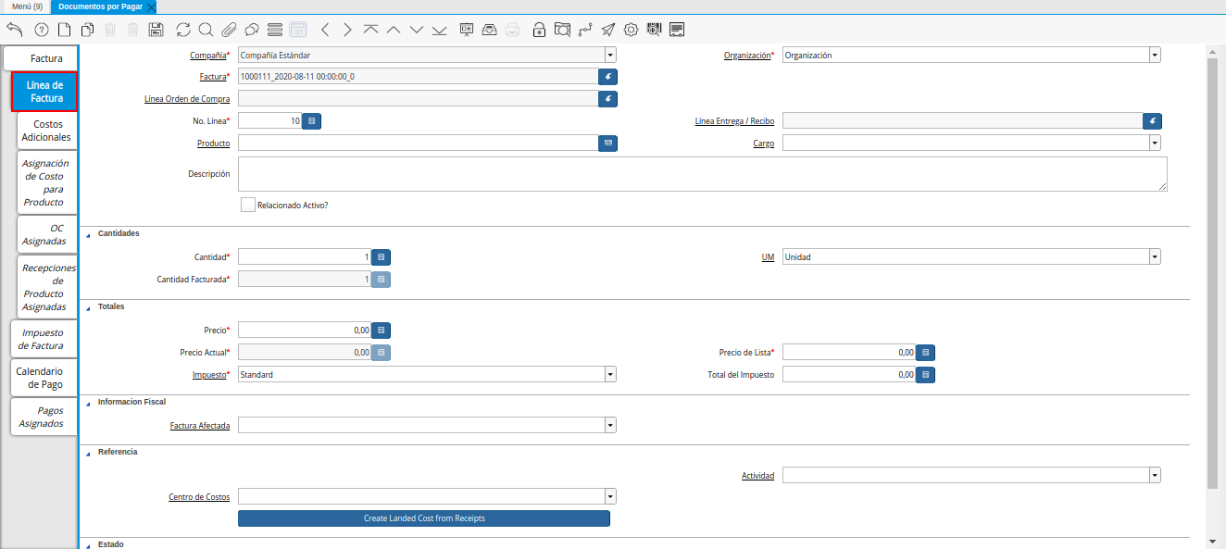Open the Find record magnifier icon
The image size is (1226, 549).
click(206, 30)
